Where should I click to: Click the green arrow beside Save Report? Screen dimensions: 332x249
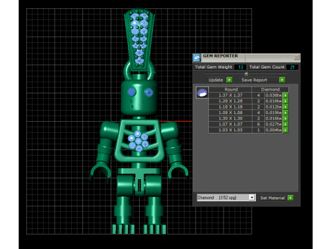pyautogui.click(x=282, y=80)
